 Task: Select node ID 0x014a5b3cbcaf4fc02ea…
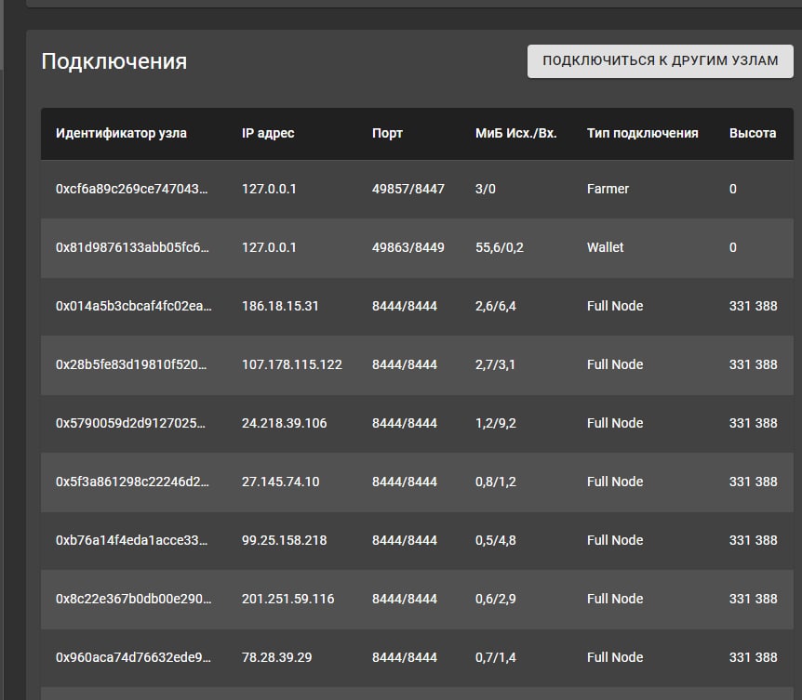[133, 306]
